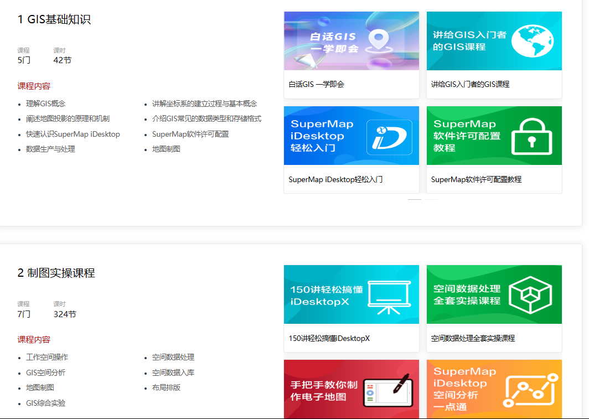Click the 课程内容 label under GIS基础知识

click(x=34, y=86)
